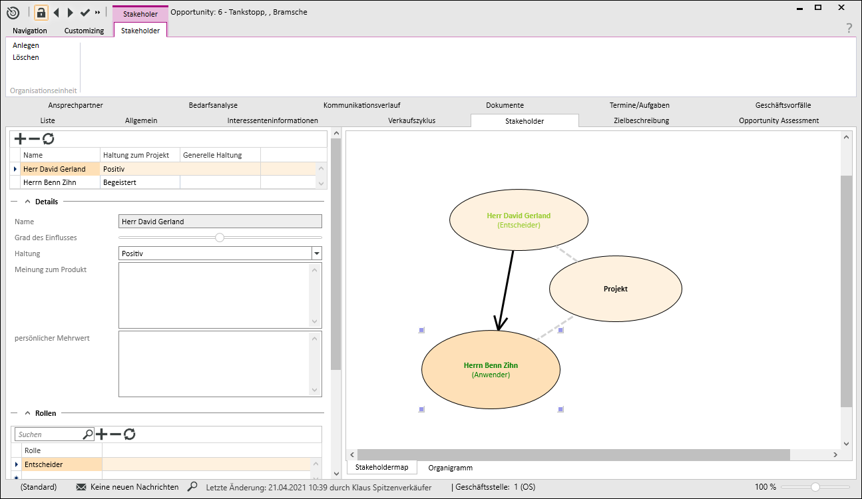Sort by the Name column header
Image resolution: width=862 pixels, height=499 pixels.
(61, 155)
